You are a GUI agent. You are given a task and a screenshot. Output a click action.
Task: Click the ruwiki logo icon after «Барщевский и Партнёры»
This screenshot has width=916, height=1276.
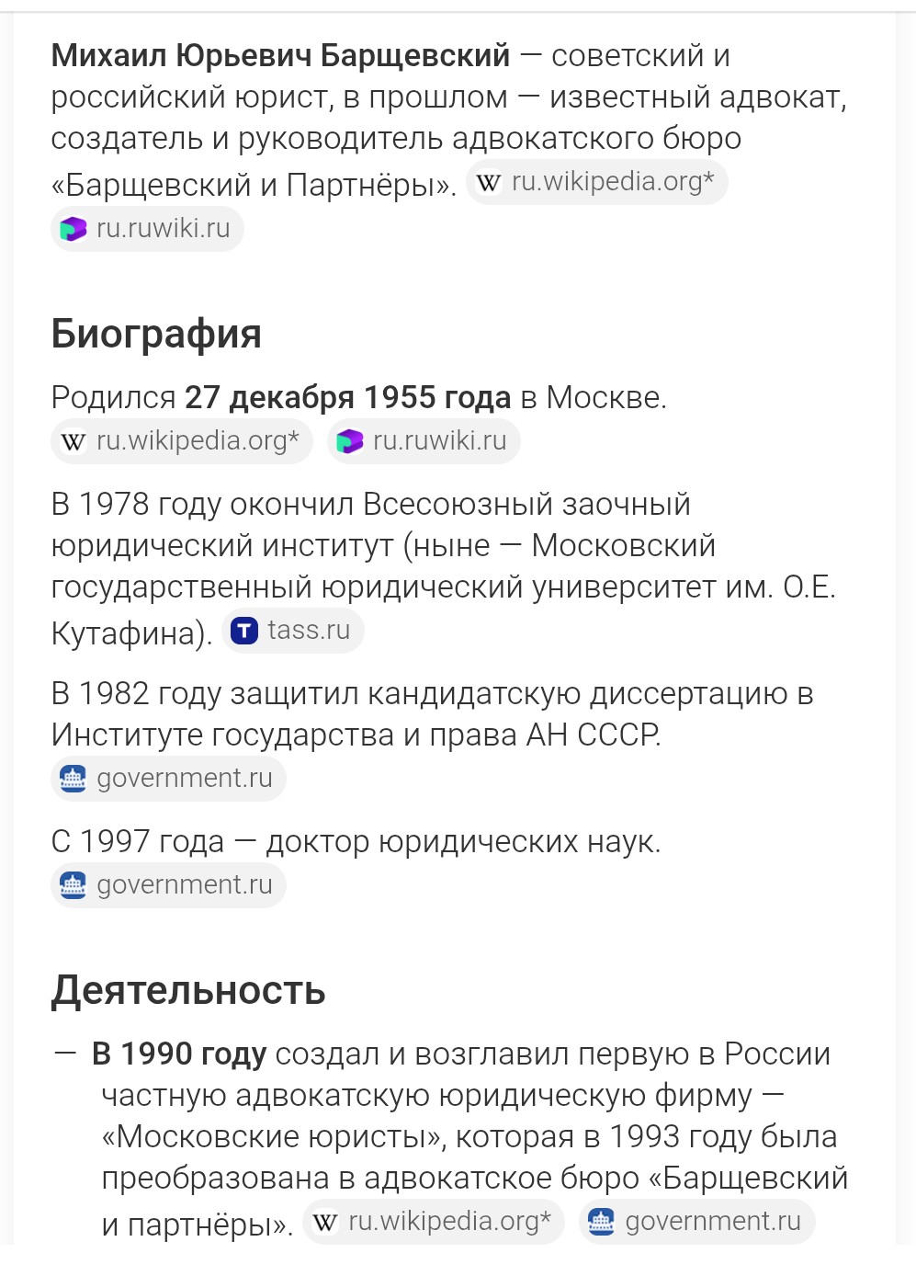[x=74, y=229]
